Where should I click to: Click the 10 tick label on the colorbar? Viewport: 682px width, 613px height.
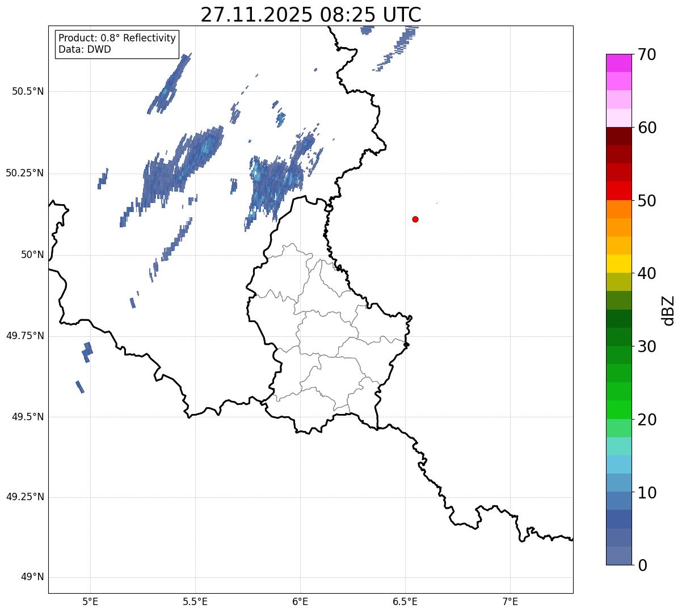647,493
